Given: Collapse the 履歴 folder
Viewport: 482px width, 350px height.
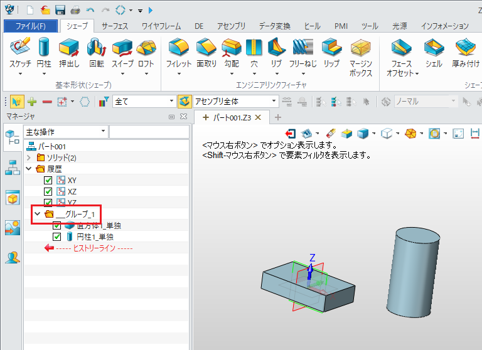Looking at the screenshot, I should click(x=29, y=169).
